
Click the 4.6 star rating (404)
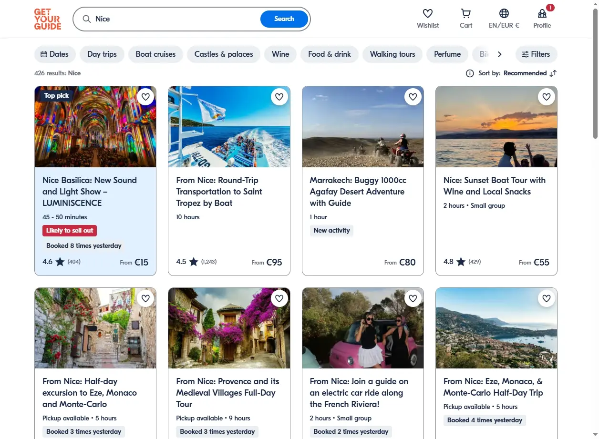(x=62, y=262)
